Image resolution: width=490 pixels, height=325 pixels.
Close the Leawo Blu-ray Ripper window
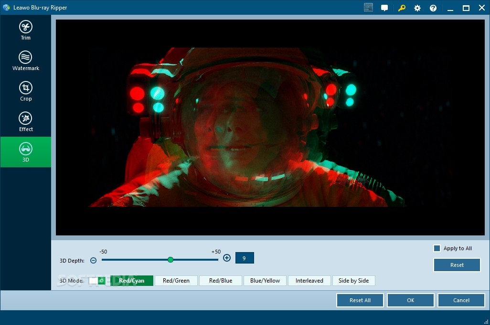(482, 8)
